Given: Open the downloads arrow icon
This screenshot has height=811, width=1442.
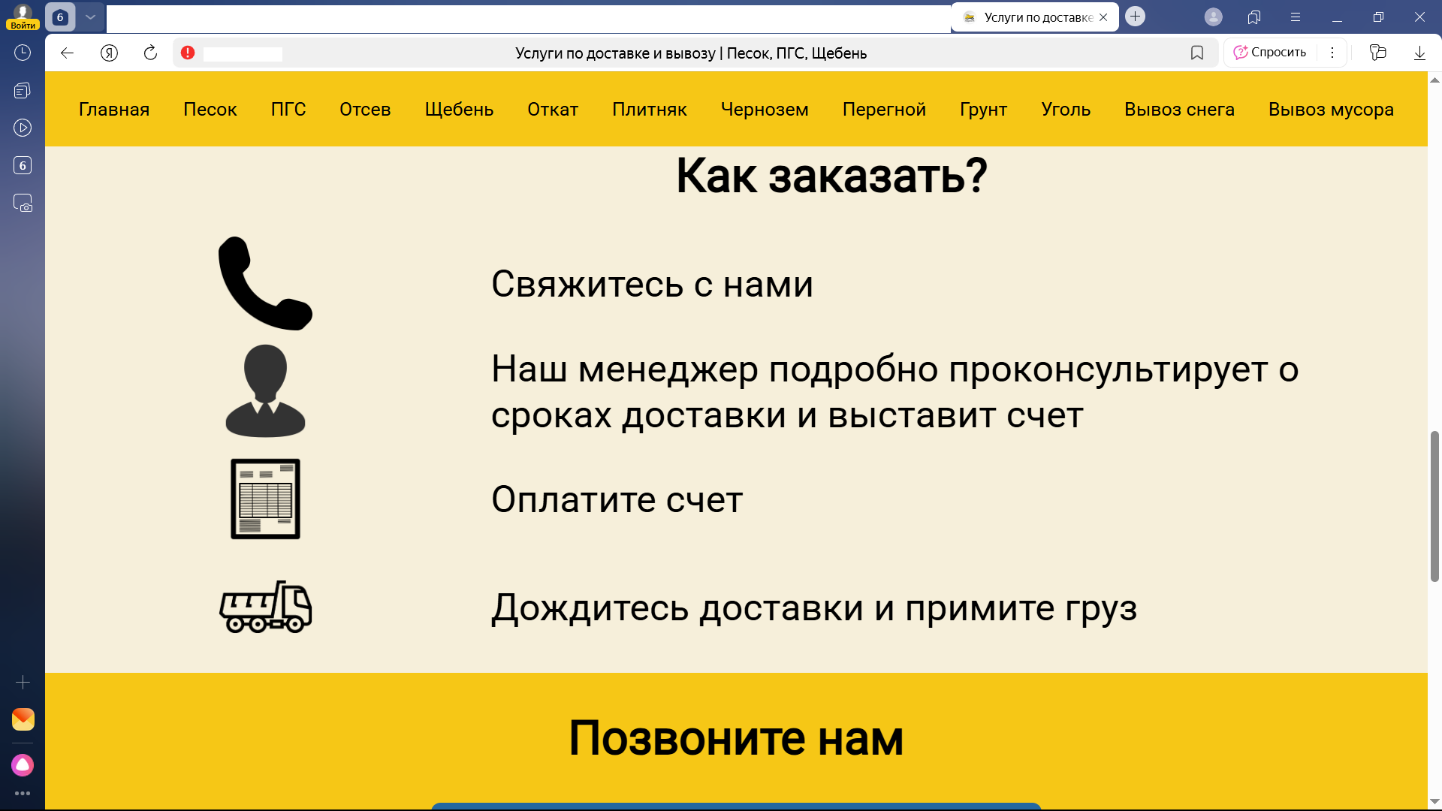Looking at the screenshot, I should [1419, 53].
